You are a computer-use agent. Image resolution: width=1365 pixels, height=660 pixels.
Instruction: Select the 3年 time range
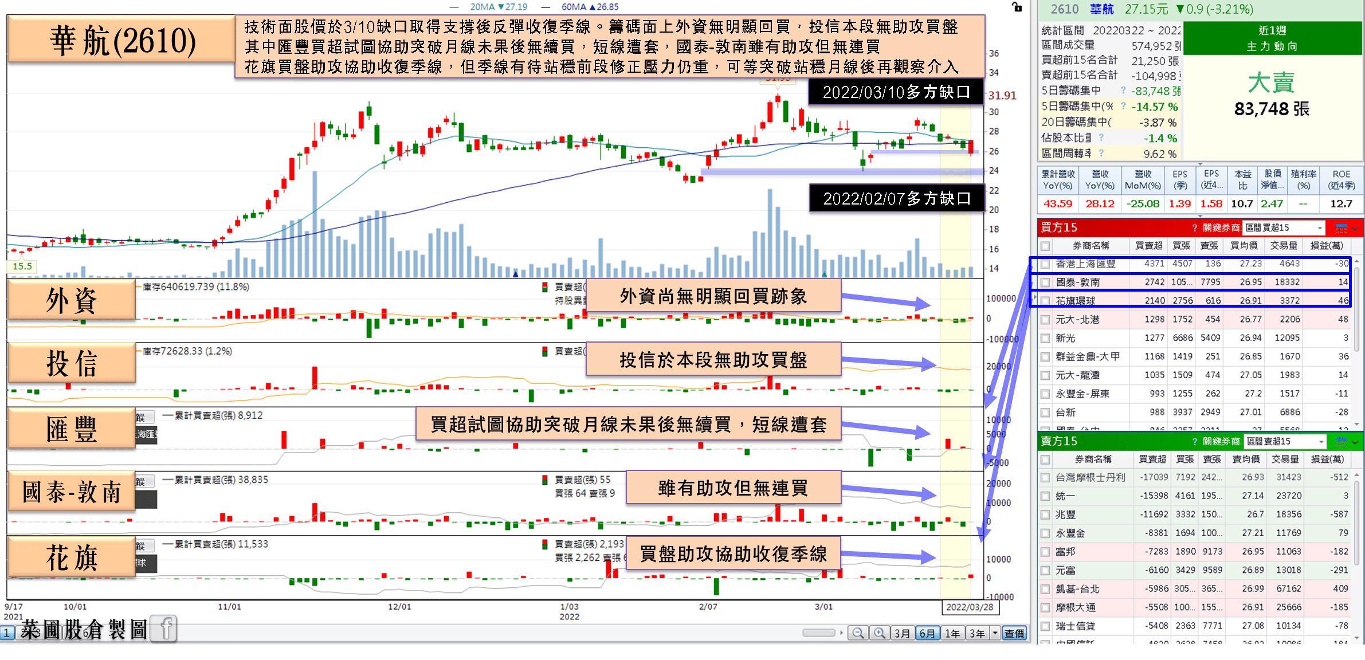[x=978, y=633]
